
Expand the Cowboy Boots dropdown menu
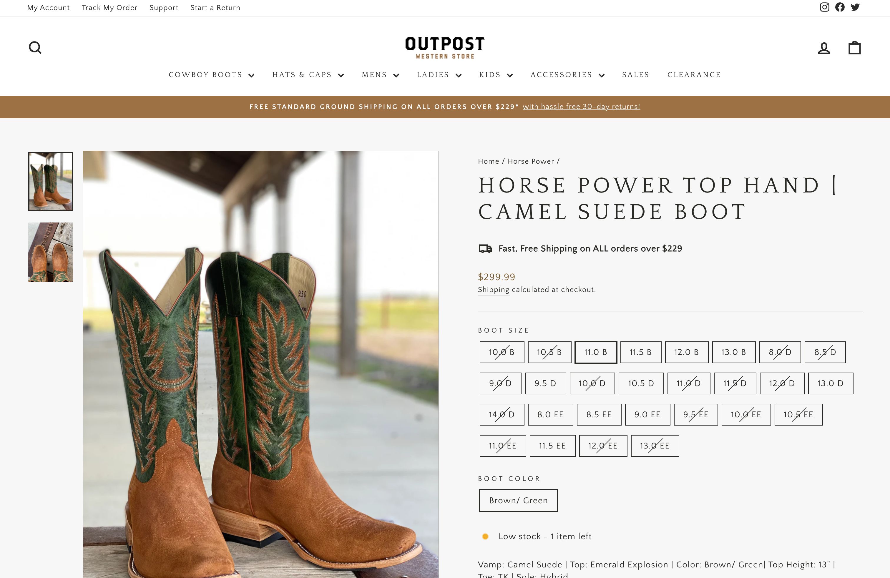pos(211,75)
